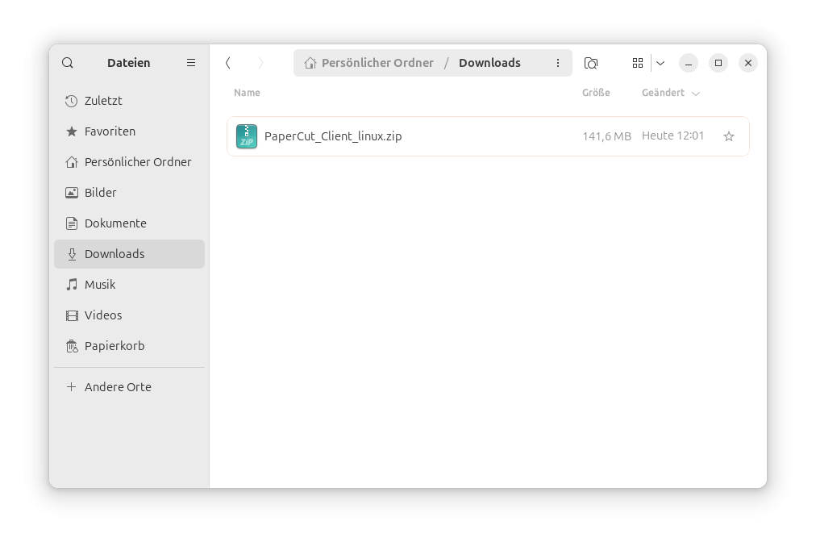The image size is (816, 542).
Task: Sort by the Größe column header
Action: point(596,93)
